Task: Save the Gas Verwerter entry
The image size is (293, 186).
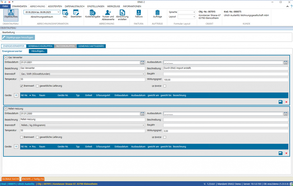Action: click(x=281, y=102)
